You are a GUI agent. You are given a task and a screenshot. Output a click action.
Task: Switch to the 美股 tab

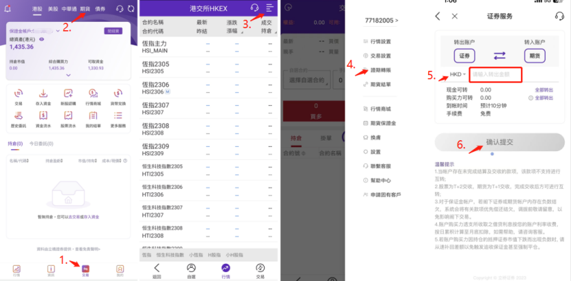[x=53, y=9]
